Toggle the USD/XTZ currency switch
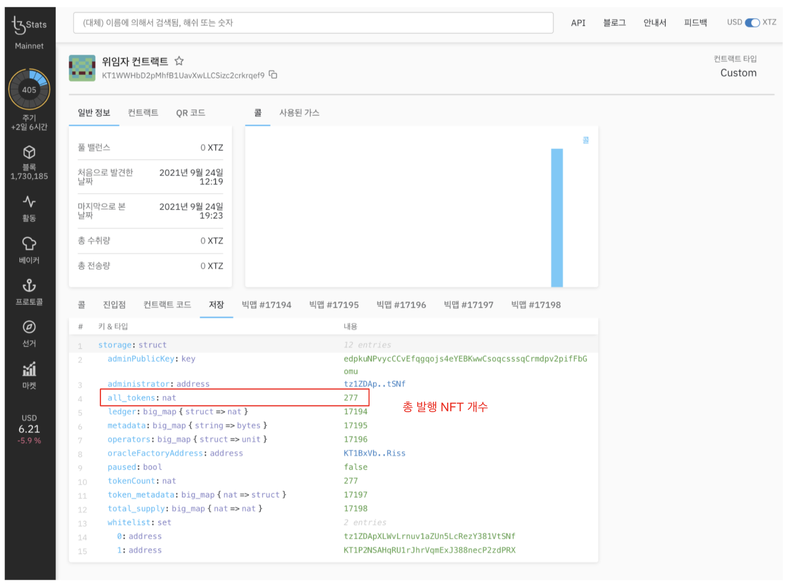 [752, 23]
